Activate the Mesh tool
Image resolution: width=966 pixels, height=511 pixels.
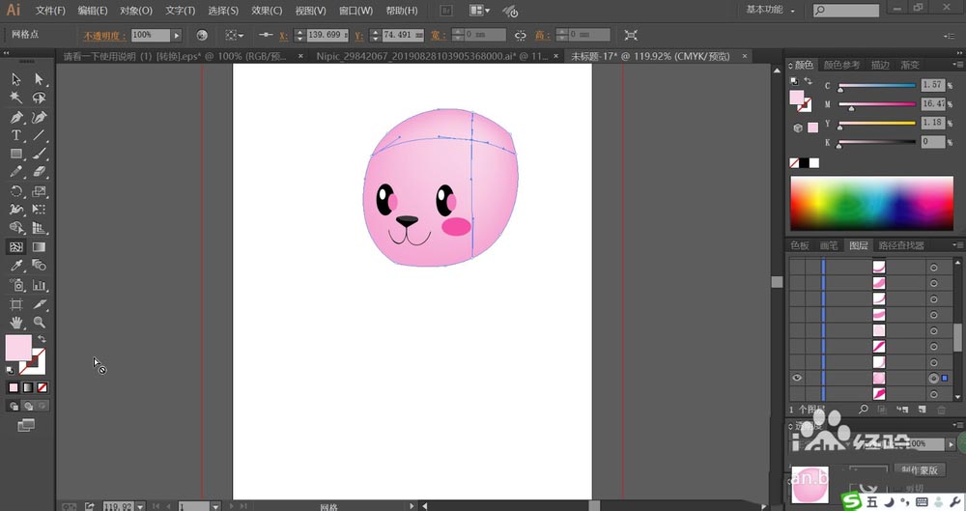tap(16, 247)
